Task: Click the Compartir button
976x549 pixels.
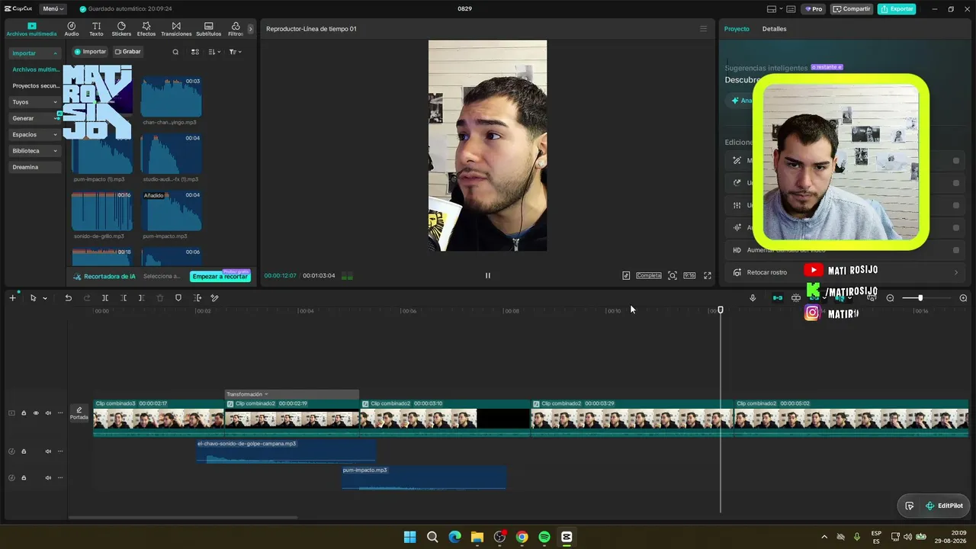Action: pos(852,9)
